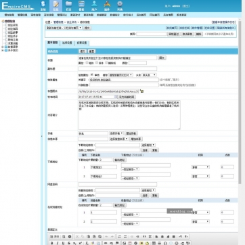Click the editor Paste icon
This screenshot has height=245, width=245.
[88, 236]
